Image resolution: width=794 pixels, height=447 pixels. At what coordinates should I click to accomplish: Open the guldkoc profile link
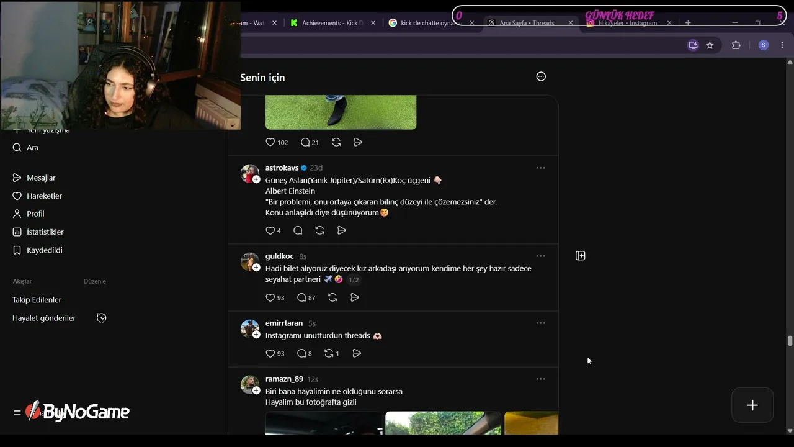pos(280,256)
